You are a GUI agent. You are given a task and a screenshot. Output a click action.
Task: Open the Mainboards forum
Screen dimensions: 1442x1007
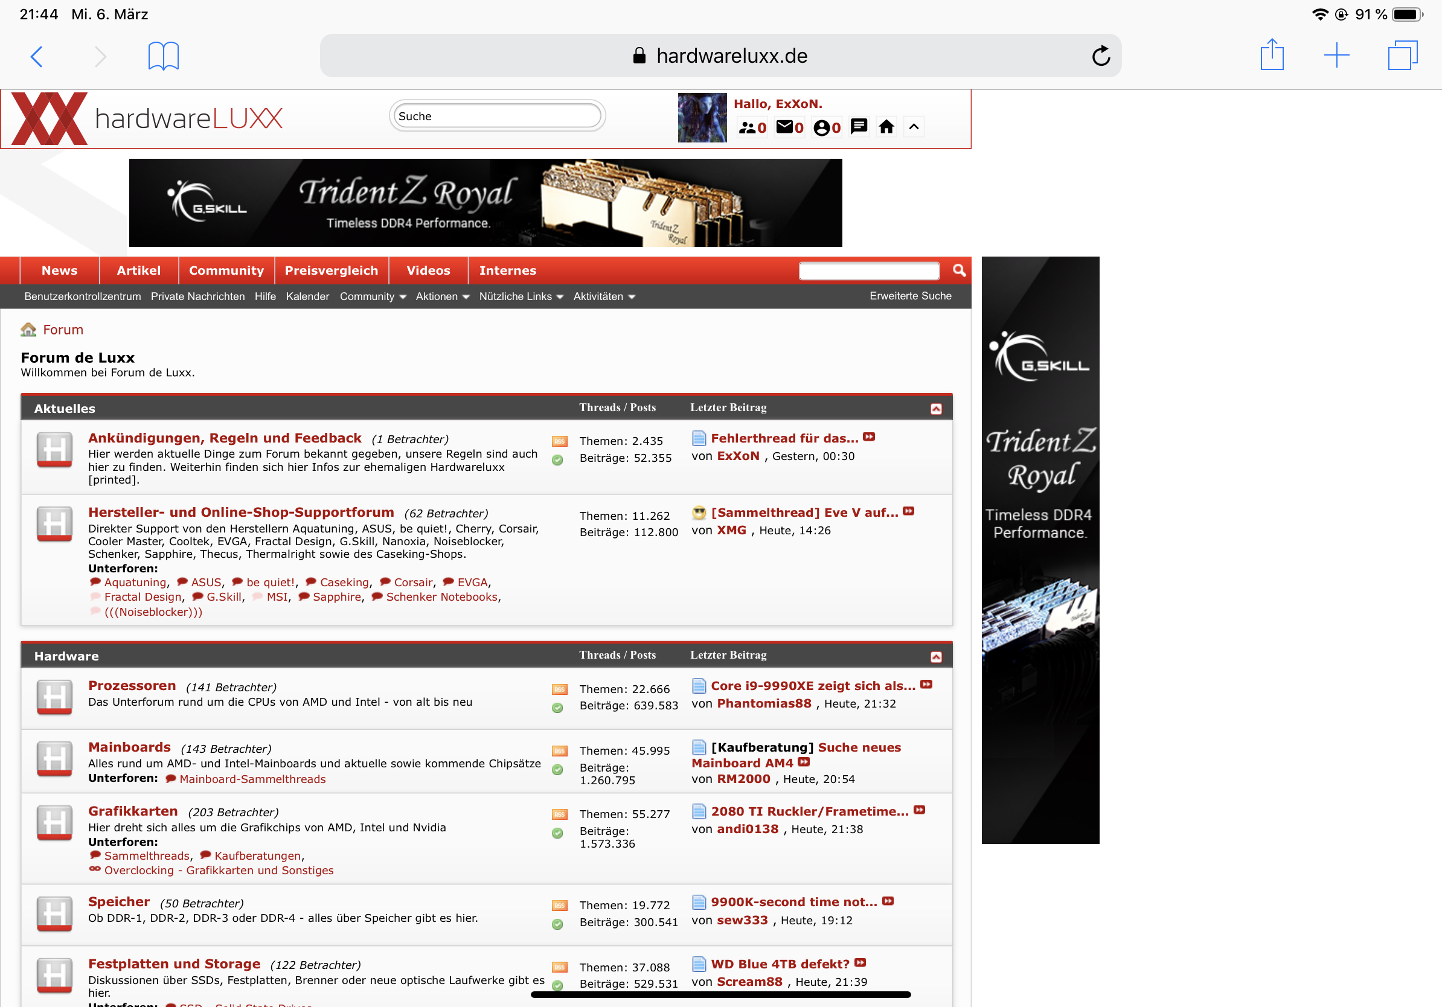coord(129,747)
